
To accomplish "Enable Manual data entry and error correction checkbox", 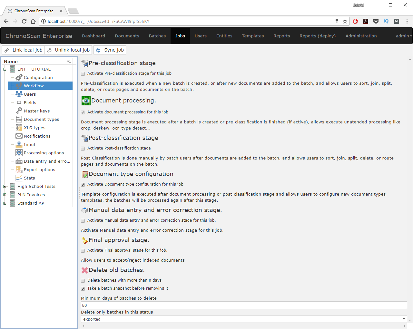I will (83, 221).
